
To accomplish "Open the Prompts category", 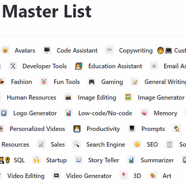I will tap(153, 129).
